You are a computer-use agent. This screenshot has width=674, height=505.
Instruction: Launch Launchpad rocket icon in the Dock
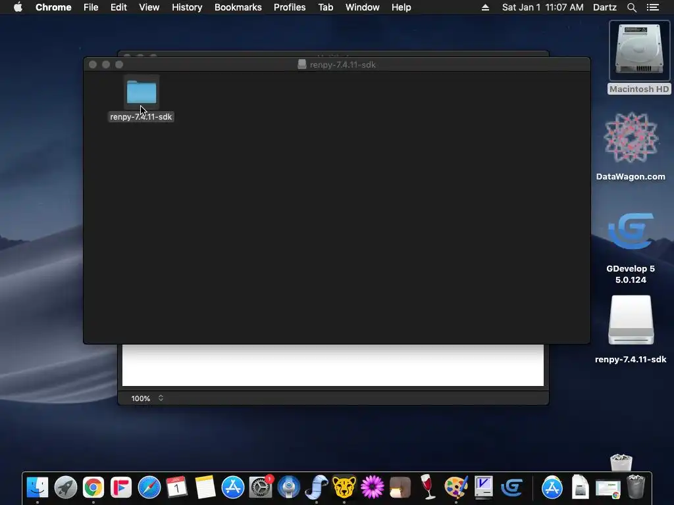[65, 487]
